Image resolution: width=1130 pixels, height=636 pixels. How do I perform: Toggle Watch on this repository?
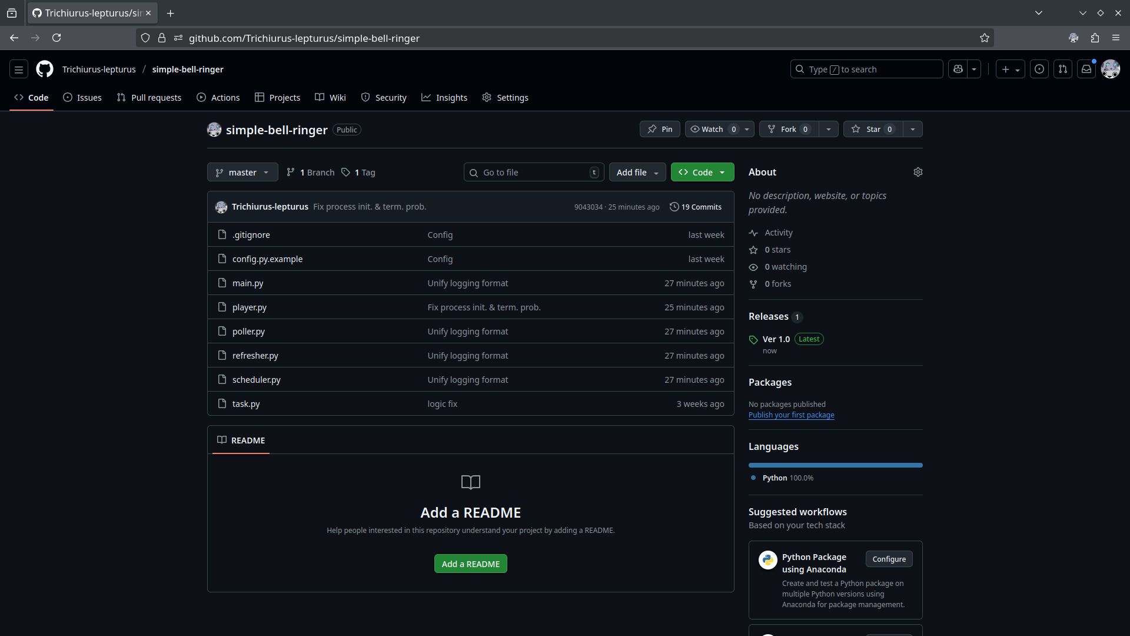point(712,129)
